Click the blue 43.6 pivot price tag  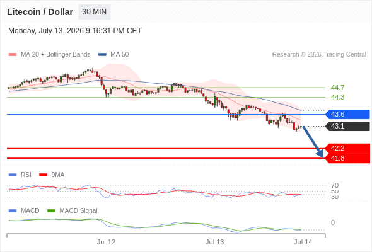(347, 114)
